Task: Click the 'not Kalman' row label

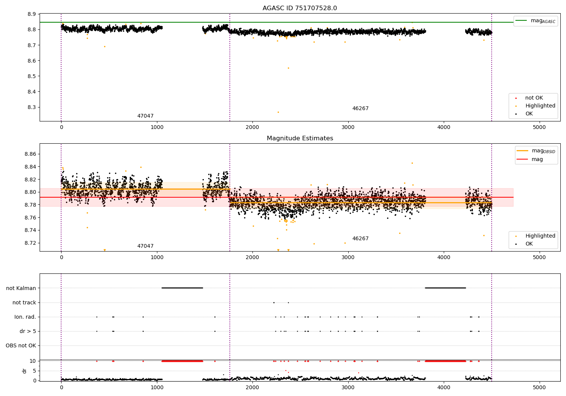Action: 21,288
